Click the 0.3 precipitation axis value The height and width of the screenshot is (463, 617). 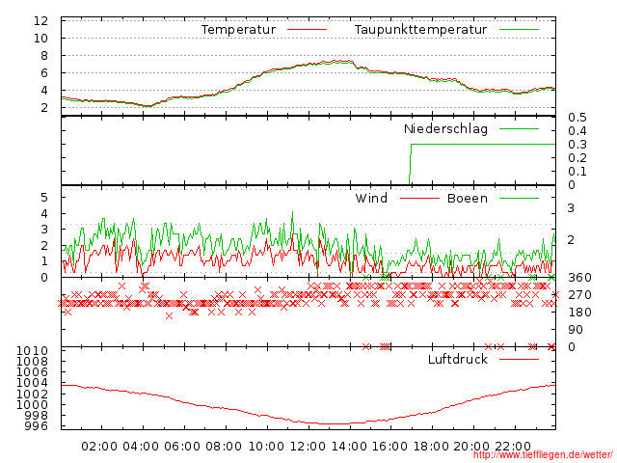click(577, 144)
